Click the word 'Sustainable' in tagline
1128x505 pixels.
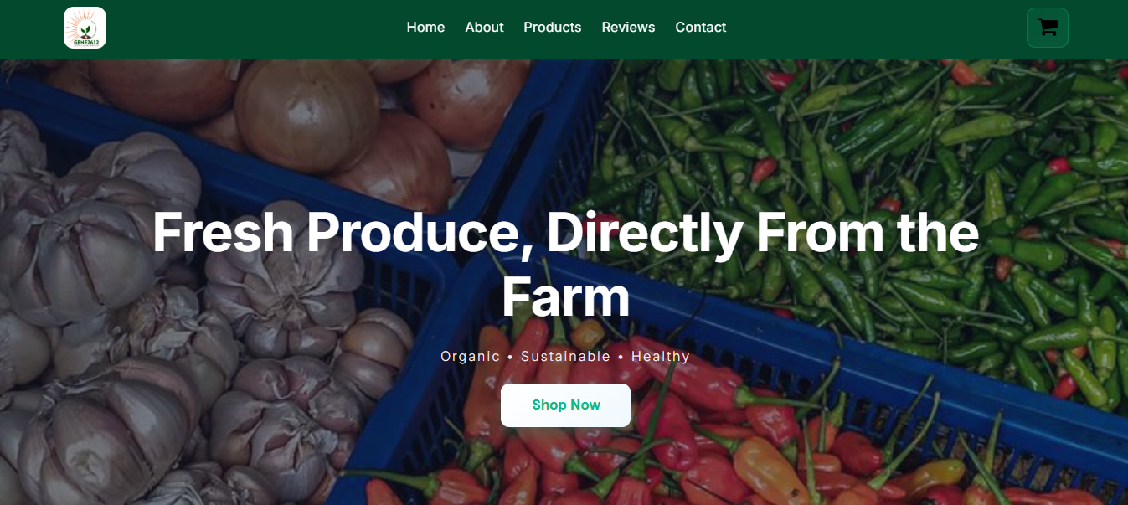[x=565, y=357]
